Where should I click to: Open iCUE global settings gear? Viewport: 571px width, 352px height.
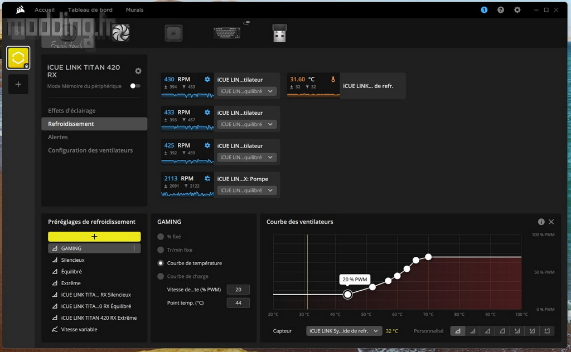(x=517, y=10)
